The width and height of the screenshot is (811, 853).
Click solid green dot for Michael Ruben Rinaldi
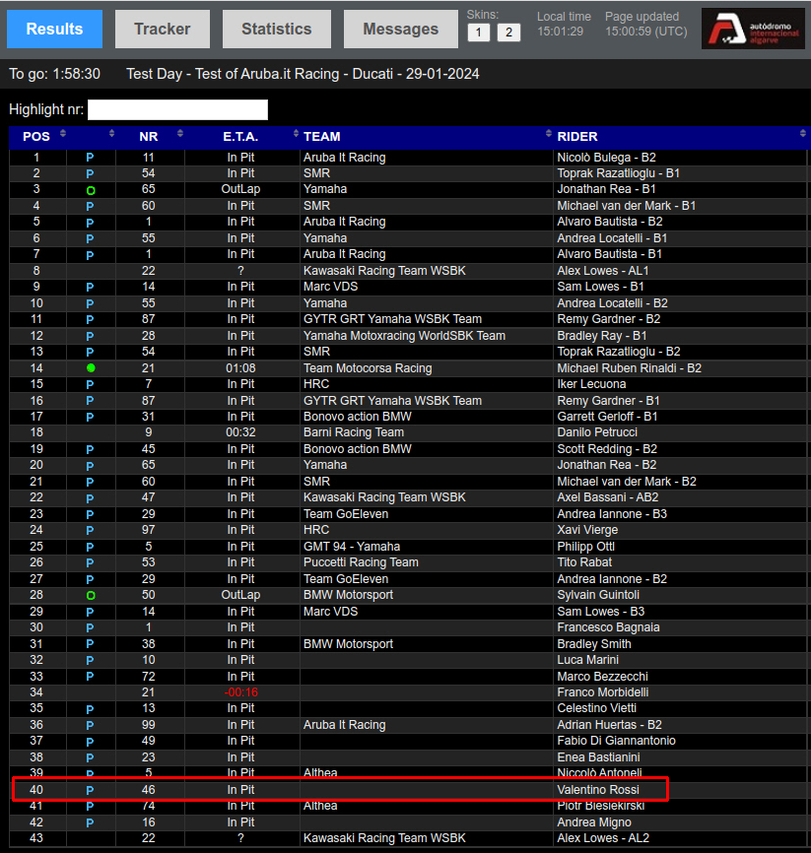point(91,368)
